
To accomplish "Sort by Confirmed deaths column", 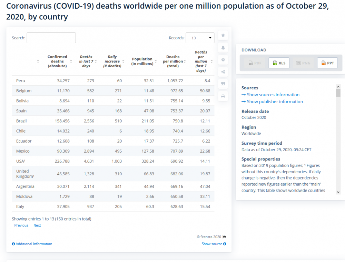I will (x=71, y=61).
